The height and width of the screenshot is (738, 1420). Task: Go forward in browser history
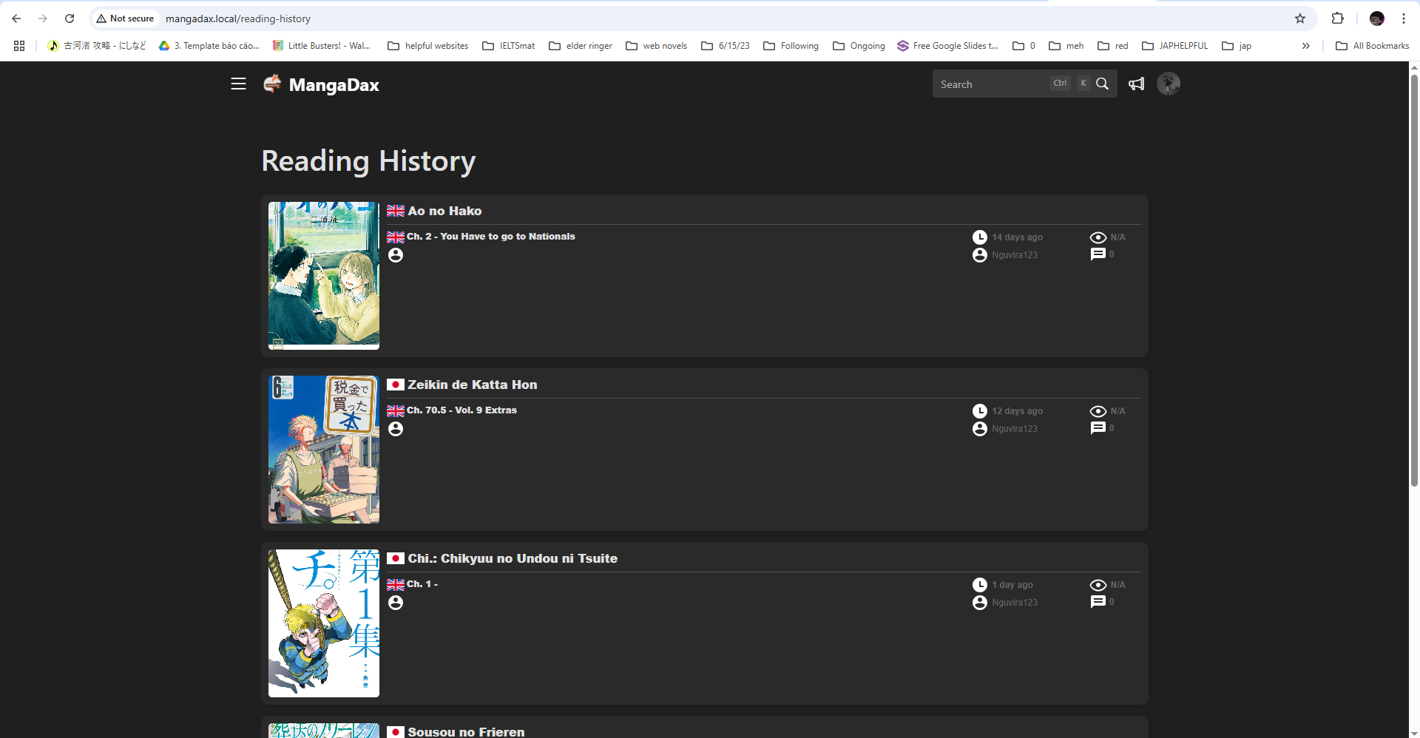click(43, 18)
